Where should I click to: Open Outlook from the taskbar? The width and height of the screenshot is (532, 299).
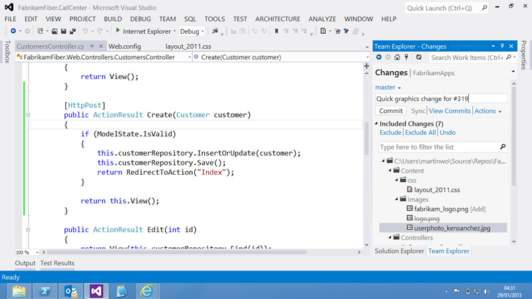tap(71, 291)
